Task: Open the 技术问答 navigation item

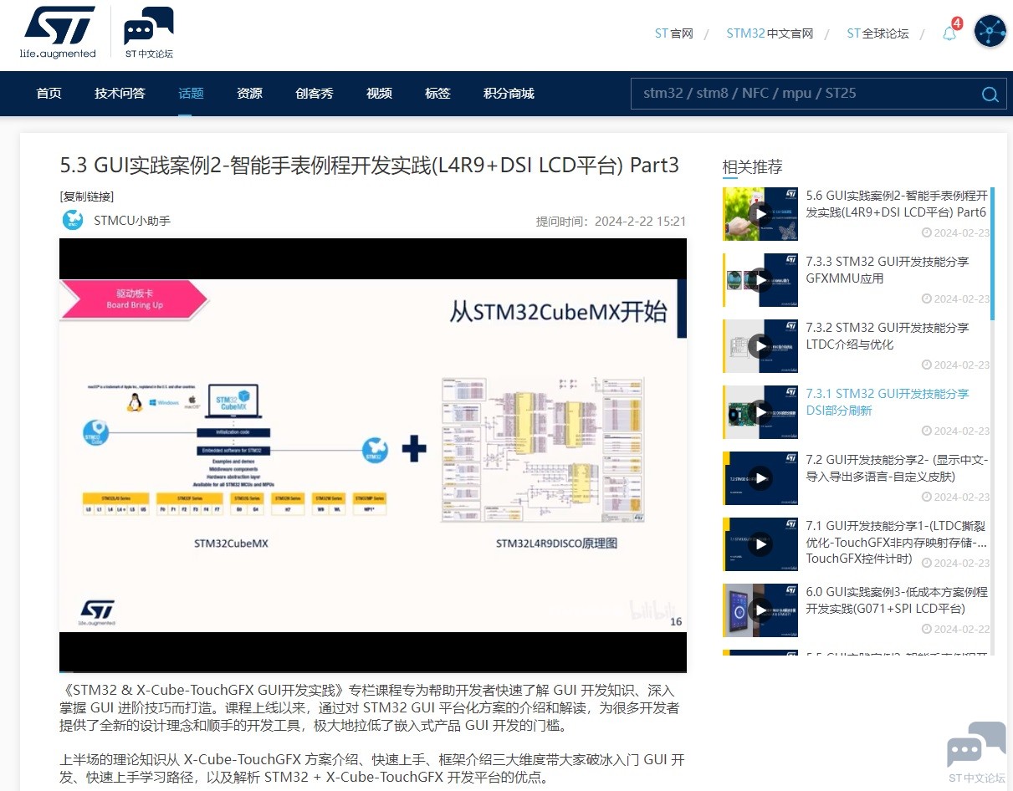Action: 120,93
